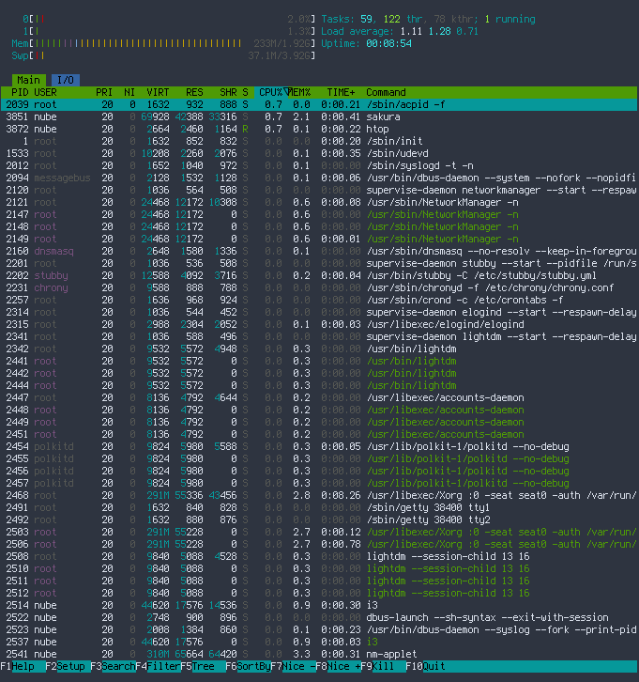Select NetworkManager thread PID 2149
The width and height of the screenshot is (639, 682).
319,239
